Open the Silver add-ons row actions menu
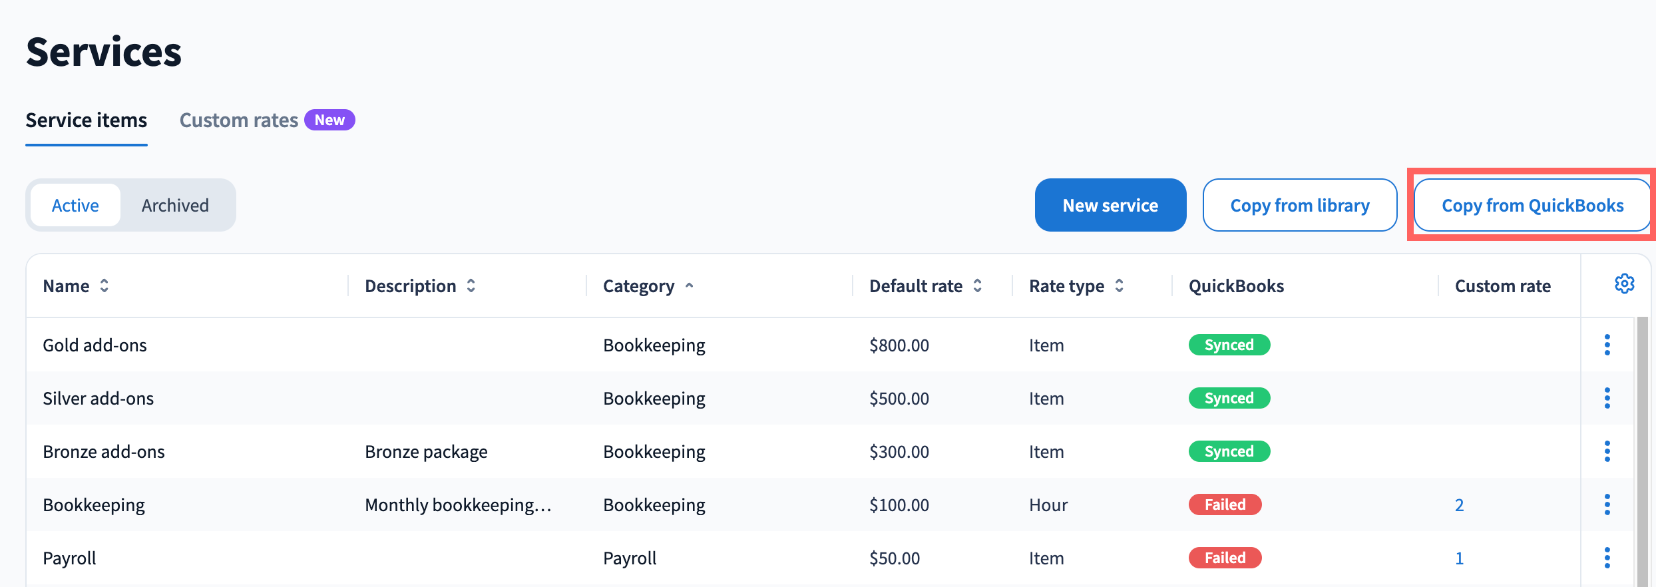Image resolution: width=1656 pixels, height=587 pixels. [1607, 398]
